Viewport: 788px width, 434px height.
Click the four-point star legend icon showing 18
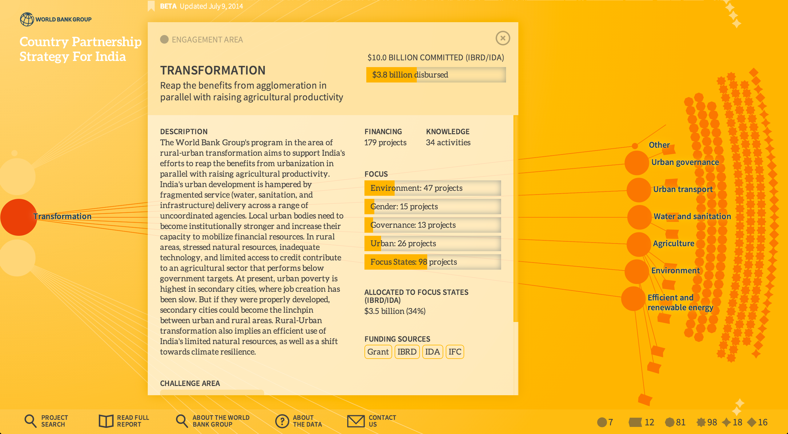tap(726, 422)
